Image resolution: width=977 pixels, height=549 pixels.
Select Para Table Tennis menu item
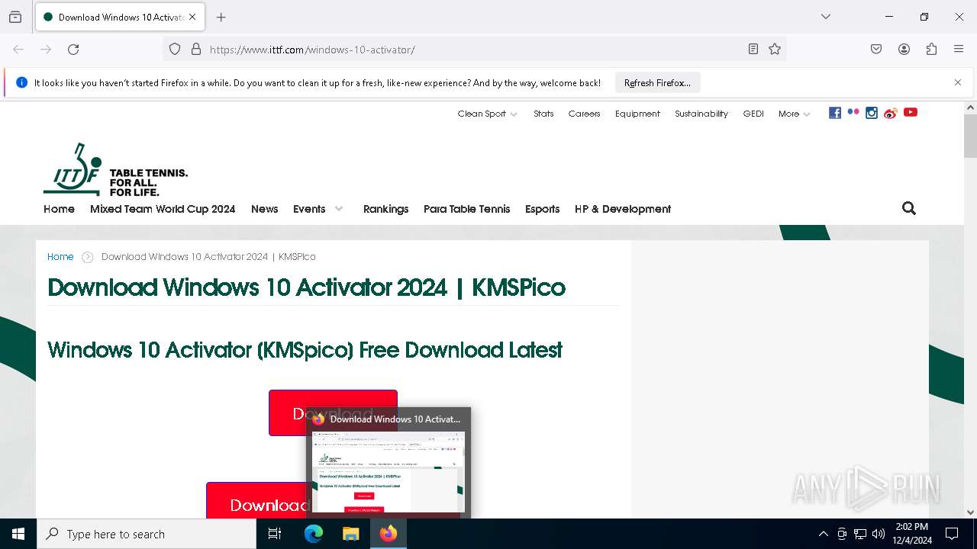tap(466, 209)
